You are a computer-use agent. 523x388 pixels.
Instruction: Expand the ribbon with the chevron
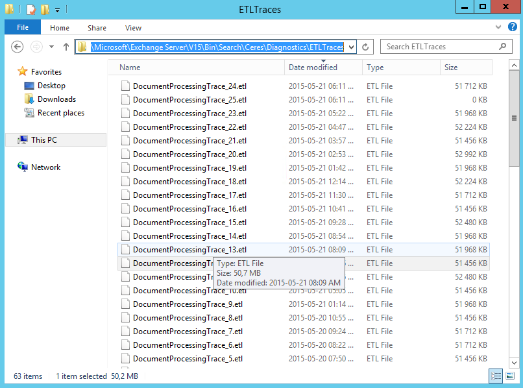(498, 27)
